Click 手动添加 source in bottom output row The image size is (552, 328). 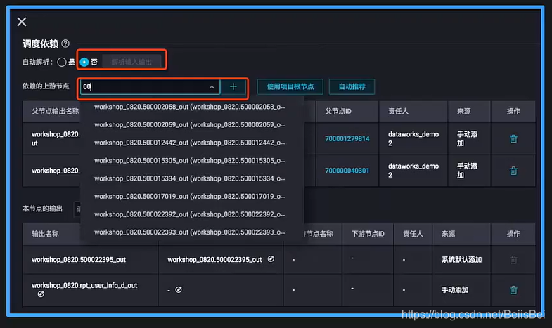point(455,290)
